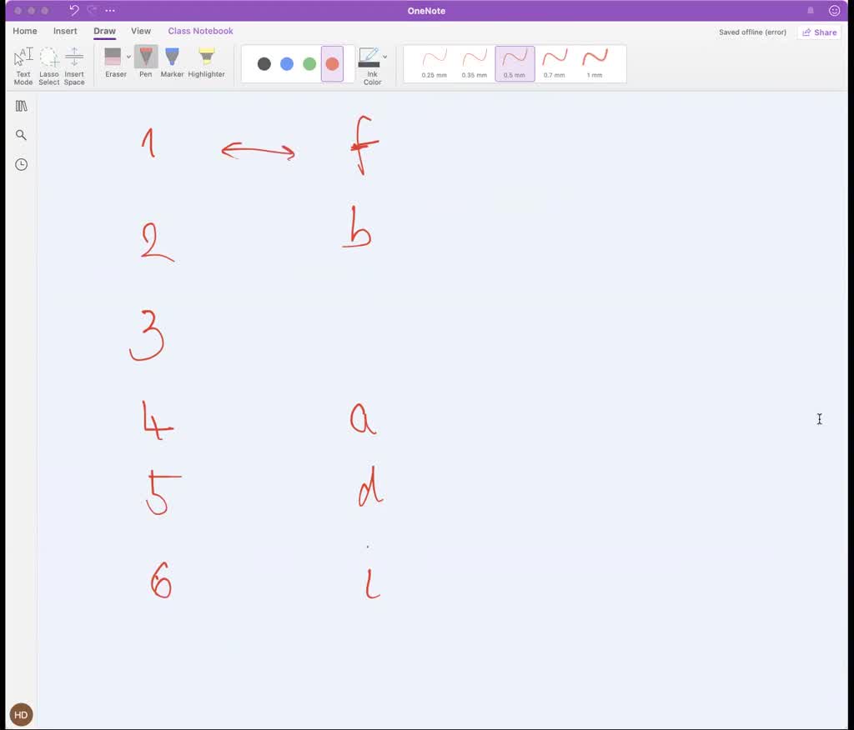The image size is (854, 730).
Task: Choose the Eraser tool
Action: (114, 63)
